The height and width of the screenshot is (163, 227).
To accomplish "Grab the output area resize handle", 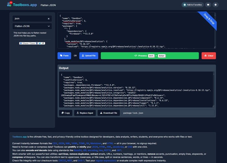I will [x=213, y=106].
